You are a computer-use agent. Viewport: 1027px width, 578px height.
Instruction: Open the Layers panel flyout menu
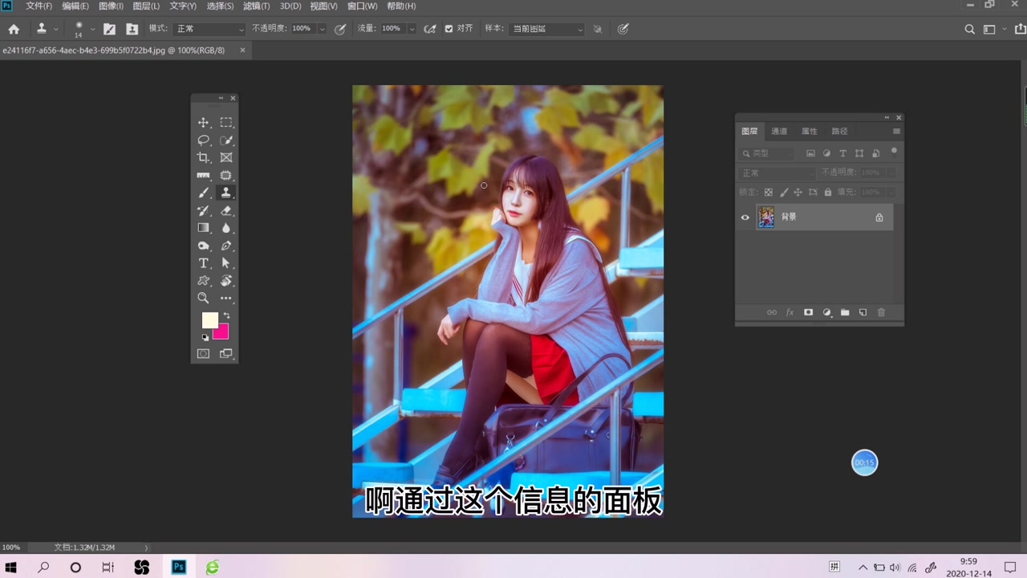click(896, 131)
